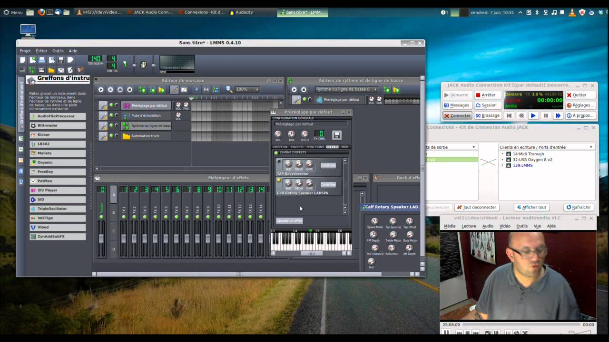Click Rafraîchir in Connexions window
Screen dimensions: 609x342
(578, 207)
